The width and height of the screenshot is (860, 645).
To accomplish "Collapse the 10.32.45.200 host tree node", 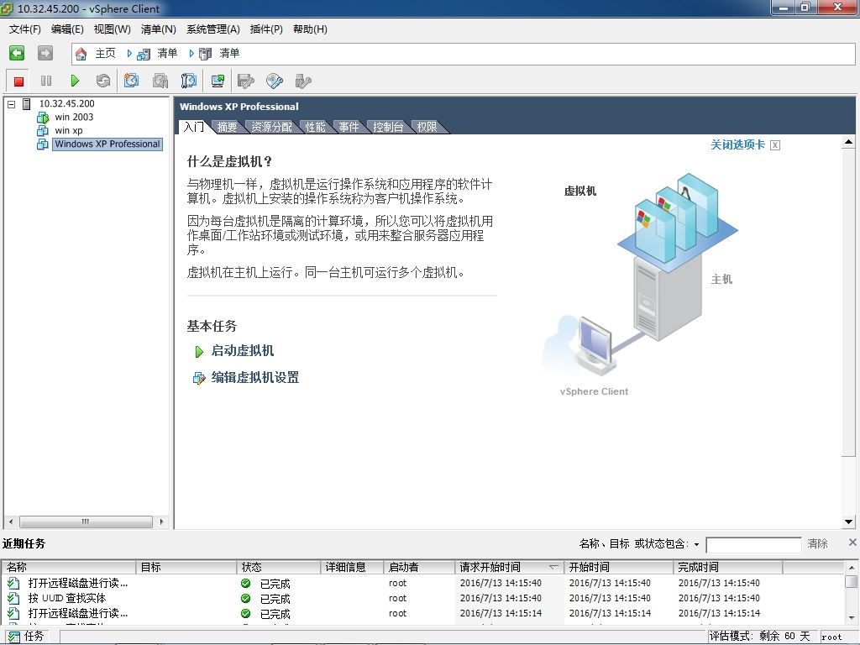I will [11, 103].
